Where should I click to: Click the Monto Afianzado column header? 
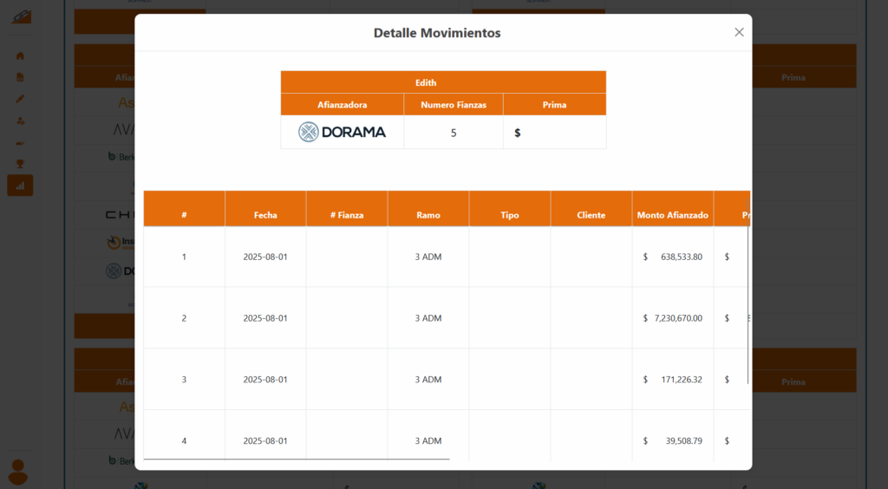(672, 215)
